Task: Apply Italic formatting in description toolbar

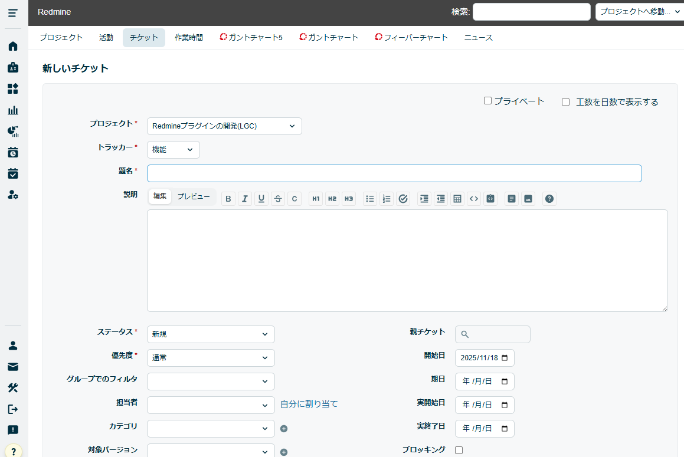Action: click(245, 199)
